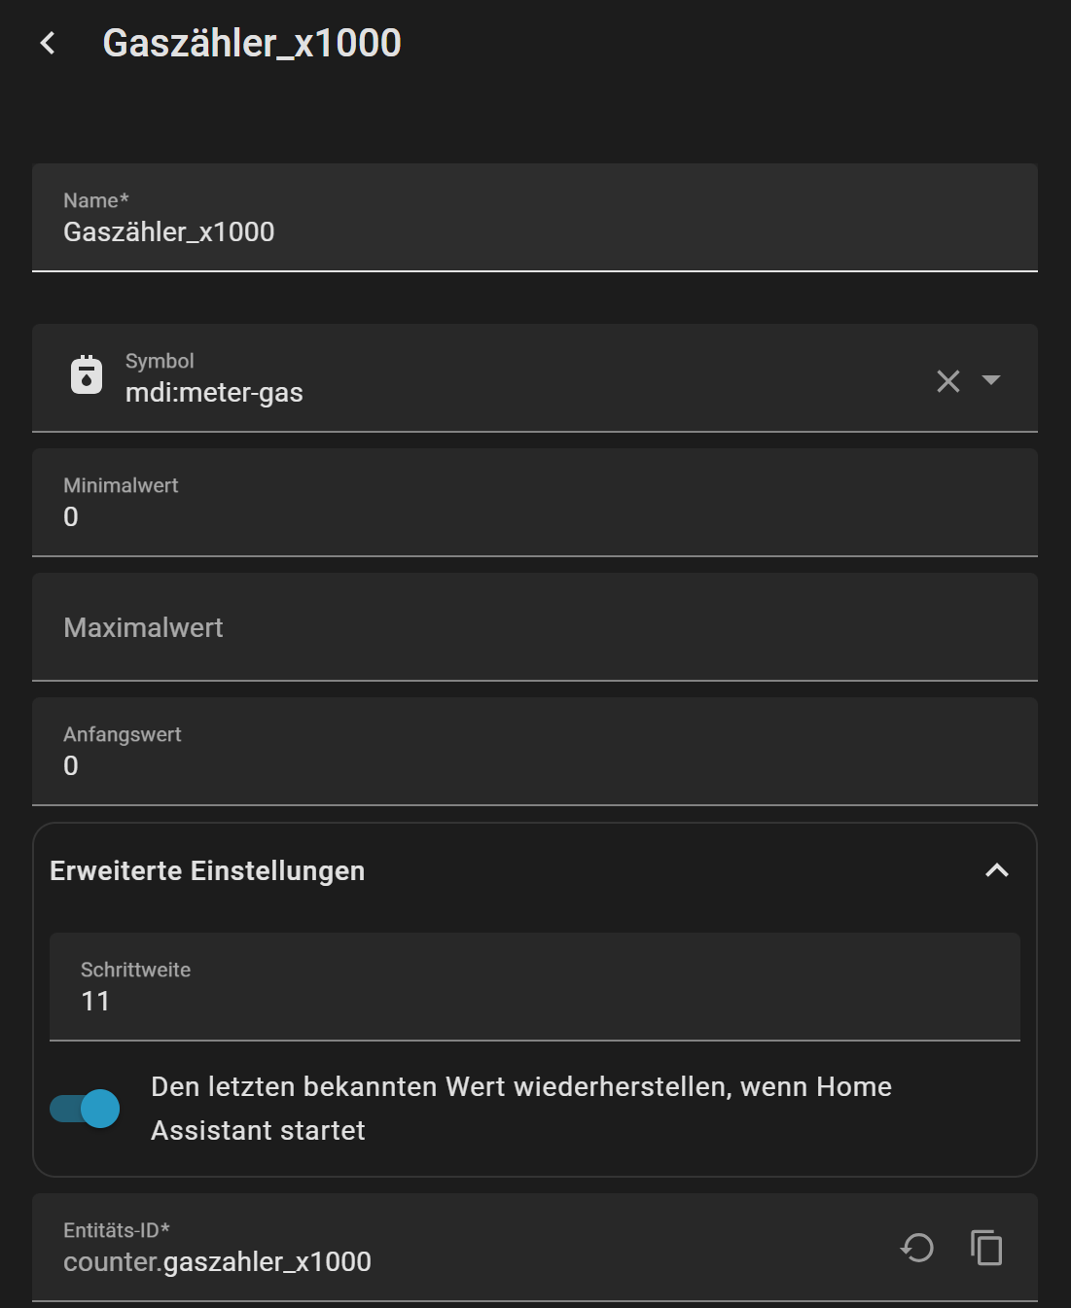Click the Schrittweite field label
The image size is (1071, 1308).
coord(135,970)
